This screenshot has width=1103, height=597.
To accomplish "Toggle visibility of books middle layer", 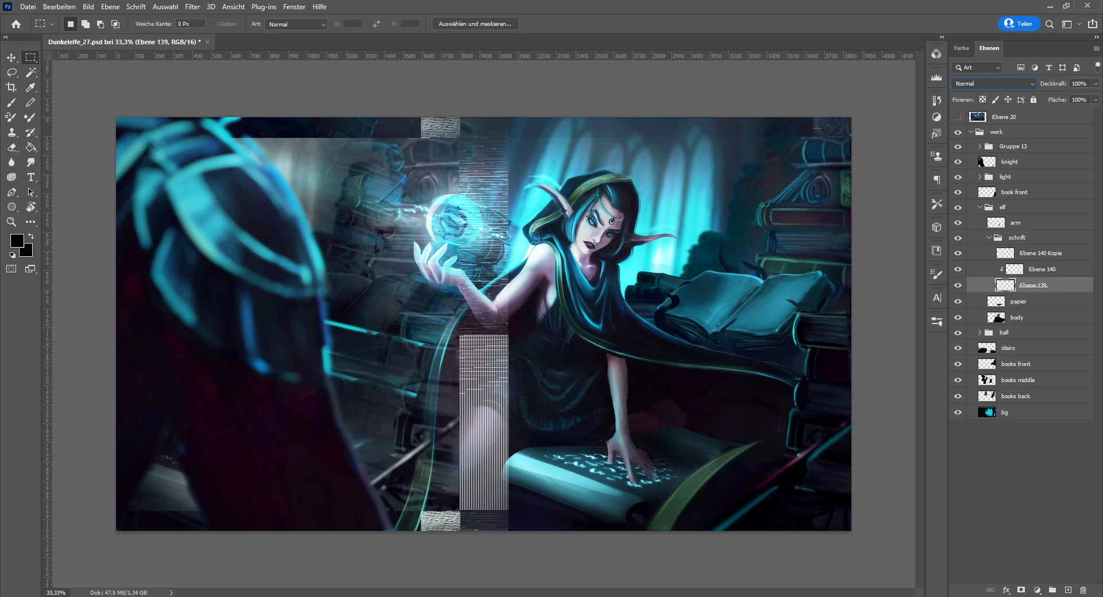I will [x=958, y=380].
